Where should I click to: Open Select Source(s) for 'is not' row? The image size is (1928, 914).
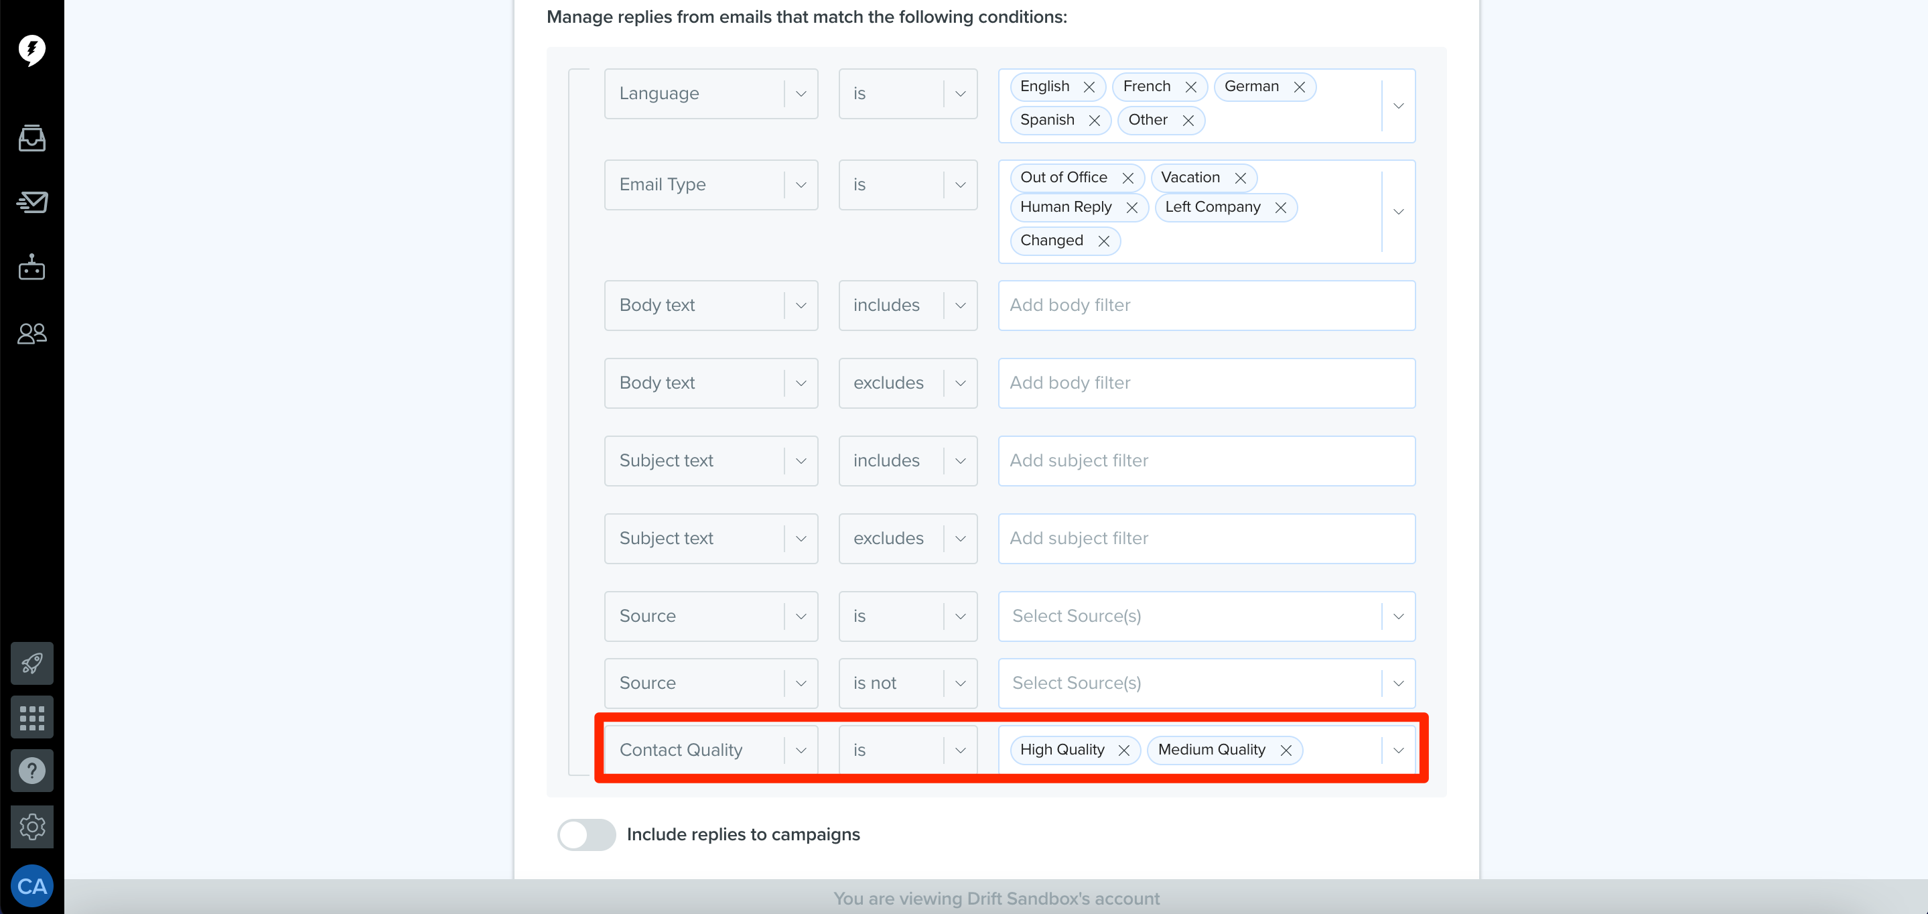point(1207,683)
